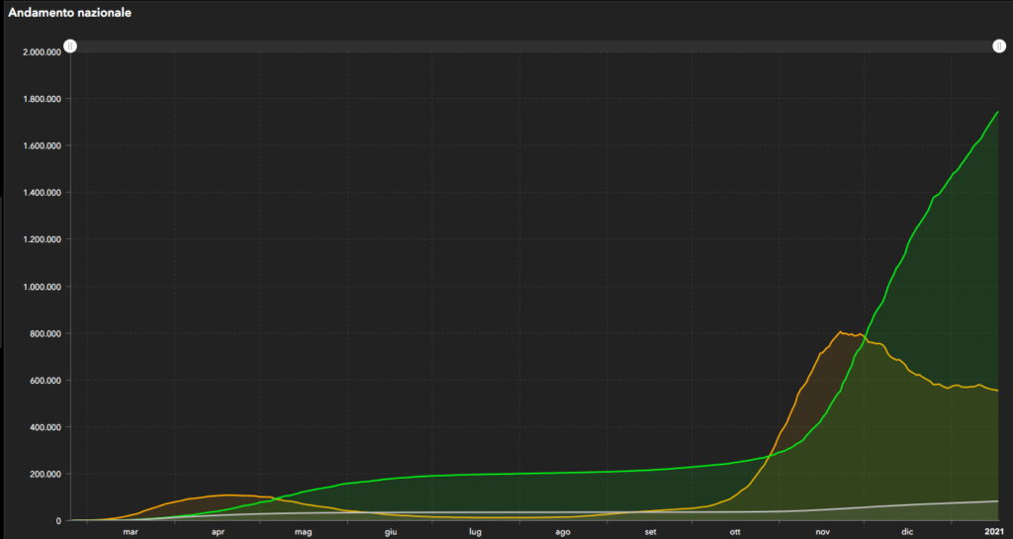1013x539 pixels.
Task: Click the 2.000.000 y-axis label
Action: pyautogui.click(x=41, y=52)
